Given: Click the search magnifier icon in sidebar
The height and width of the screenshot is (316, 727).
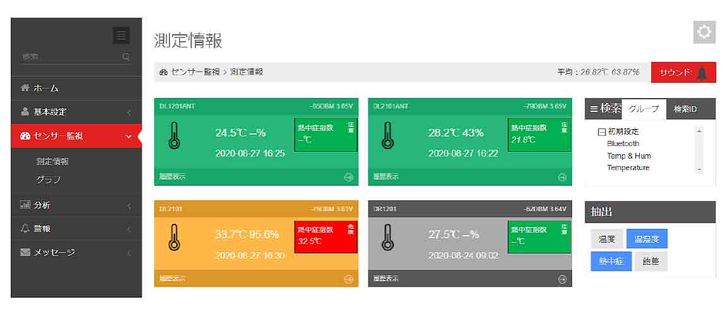Looking at the screenshot, I should click(126, 57).
